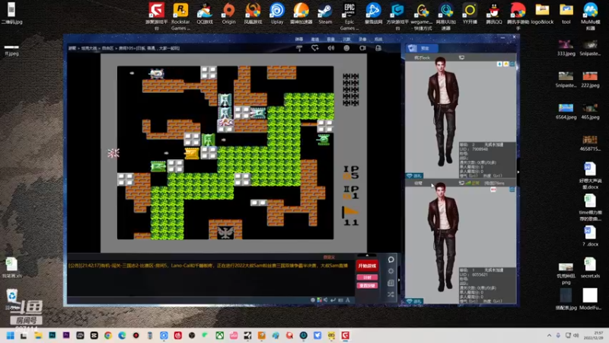Click the last menu item in title bar

378,40
